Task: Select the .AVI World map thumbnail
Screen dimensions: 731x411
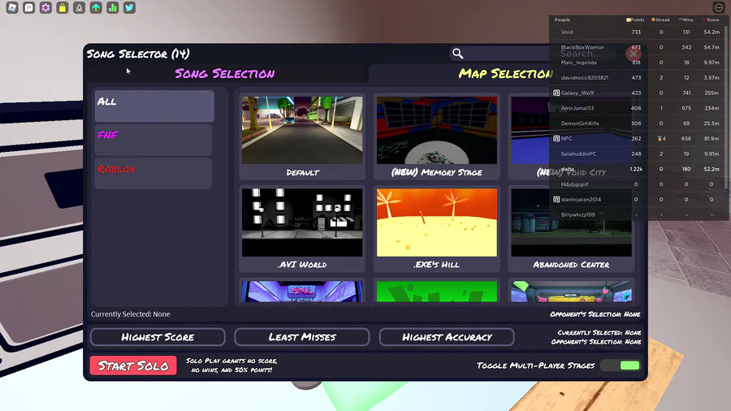Action: (302, 223)
